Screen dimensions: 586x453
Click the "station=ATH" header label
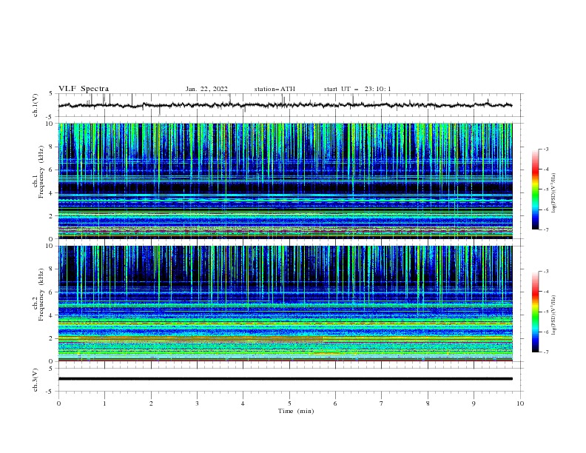(275, 89)
